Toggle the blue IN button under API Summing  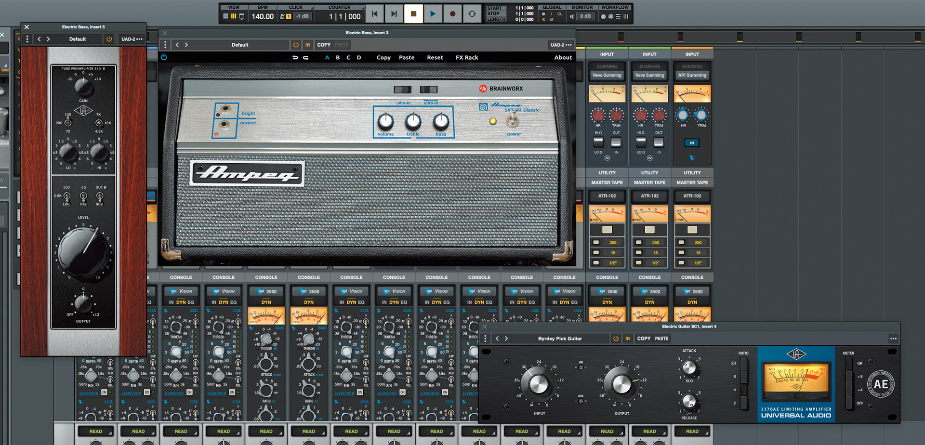(692, 143)
